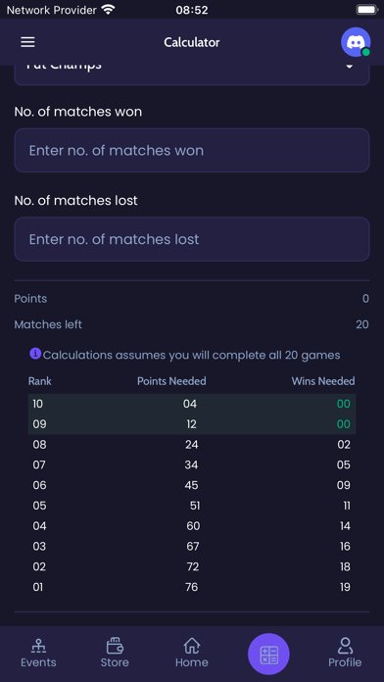The height and width of the screenshot is (682, 384).
Task: Tap the Wins Needed column header
Action: pos(323,381)
